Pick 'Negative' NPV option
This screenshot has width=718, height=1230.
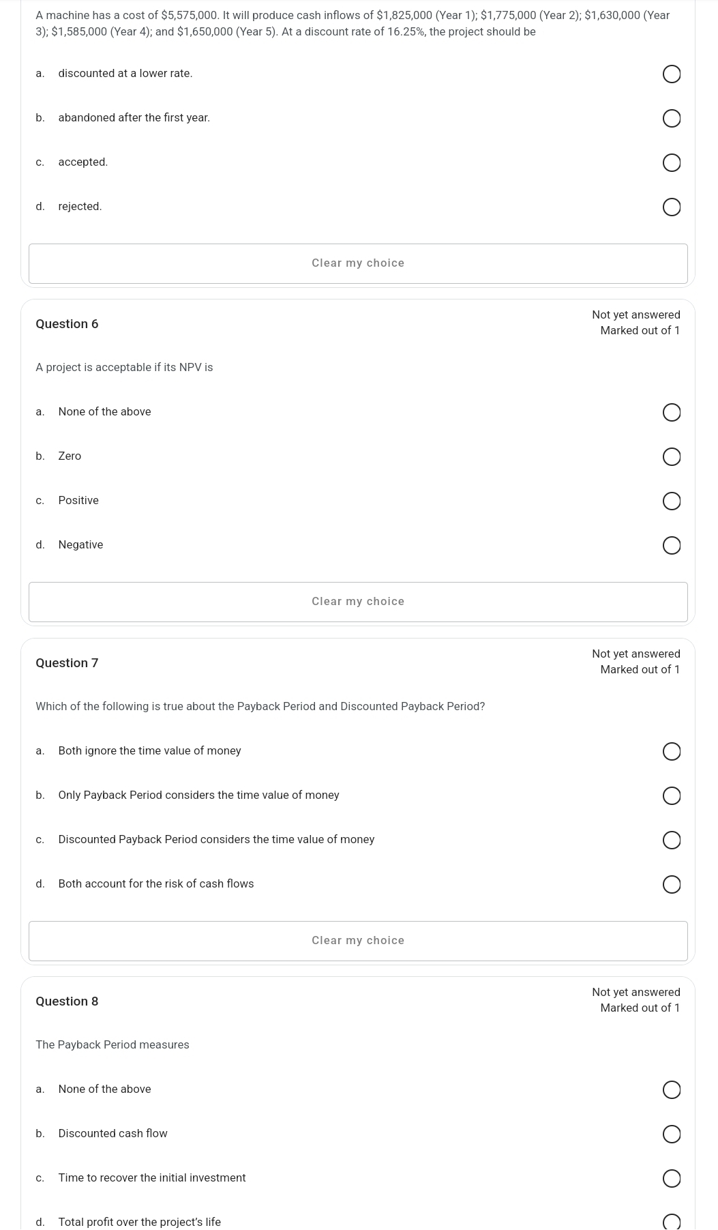671,546
